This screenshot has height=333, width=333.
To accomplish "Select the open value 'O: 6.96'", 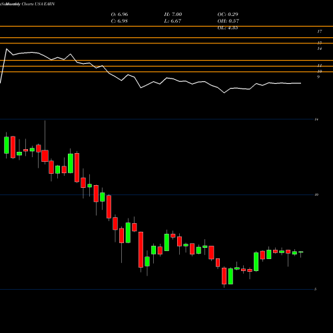I will point(119,15).
